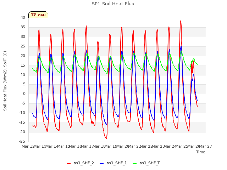Select the sp1_SHF_1 legend label

coord(117,163)
